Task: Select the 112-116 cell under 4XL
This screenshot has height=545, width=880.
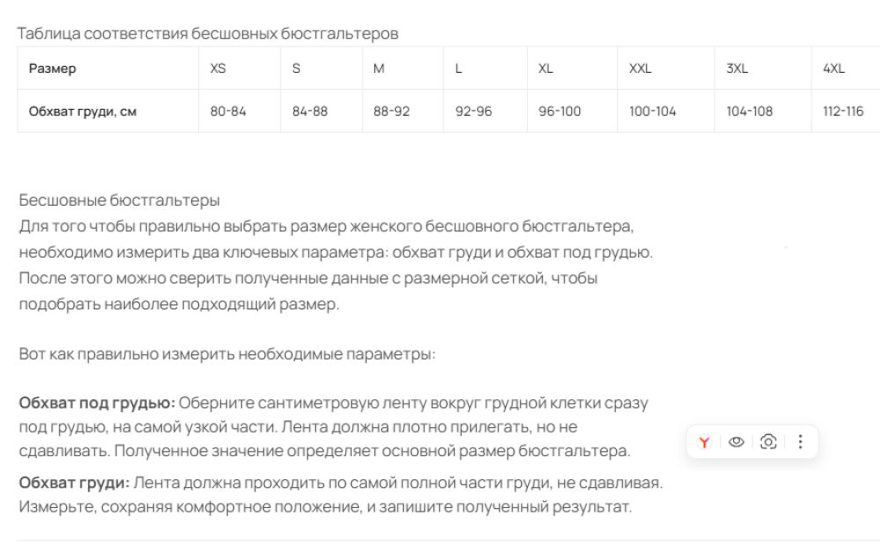Action: [x=846, y=111]
